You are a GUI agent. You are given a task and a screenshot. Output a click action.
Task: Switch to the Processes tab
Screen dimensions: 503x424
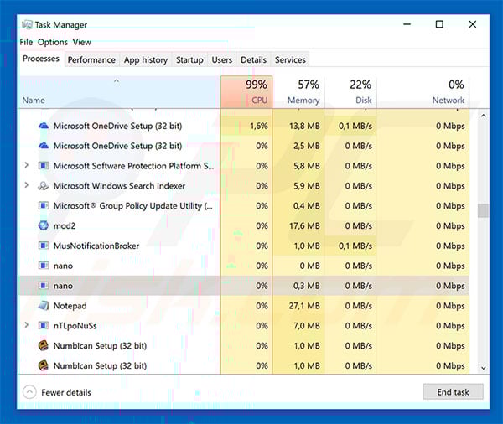coord(41,59)
